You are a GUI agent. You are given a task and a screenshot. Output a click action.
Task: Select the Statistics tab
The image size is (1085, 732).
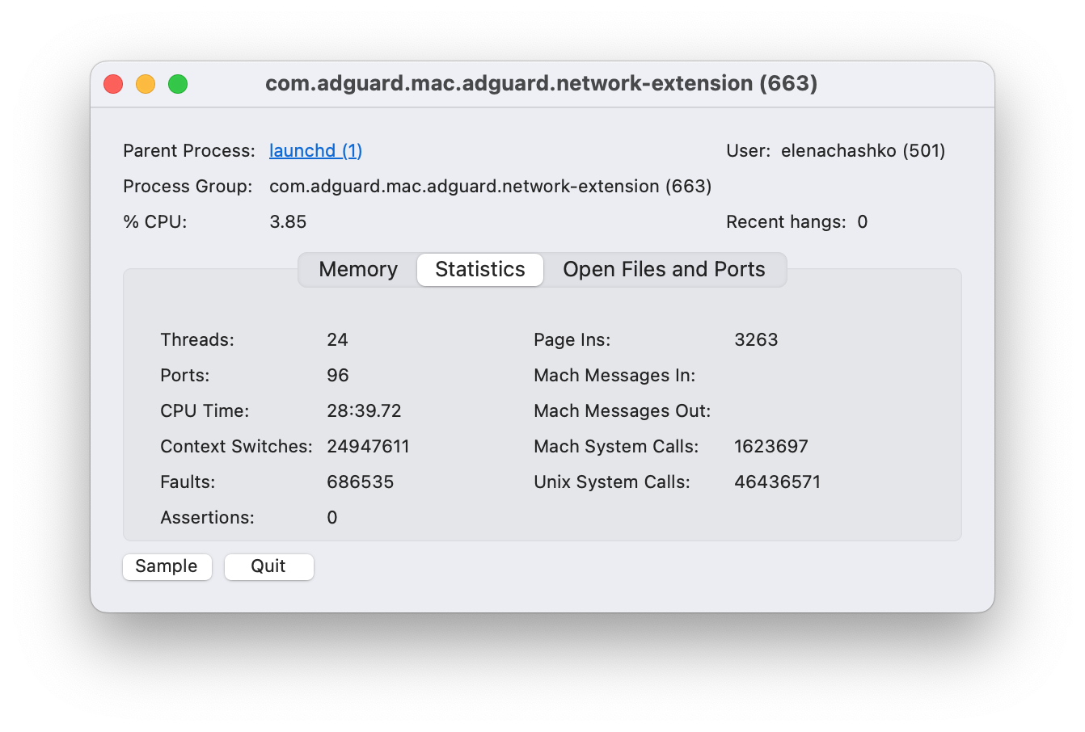coord(479,269)
